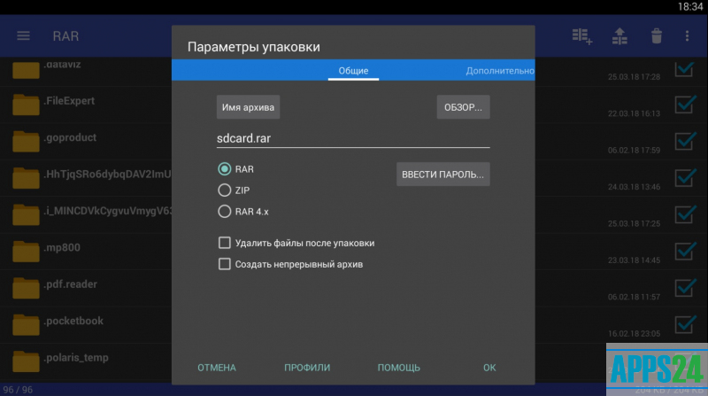Tap the trash delete icon
Image resolution: width=708 pixels, height=396 pixels.
(657, 35)
